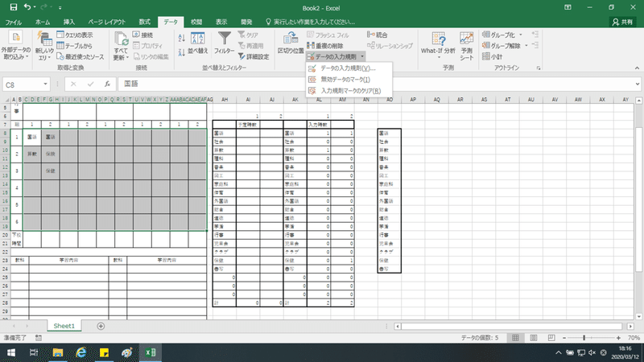Open File Explorer from taskbar
This screenshot has height=362, width=644.
(x=57, y=352)
